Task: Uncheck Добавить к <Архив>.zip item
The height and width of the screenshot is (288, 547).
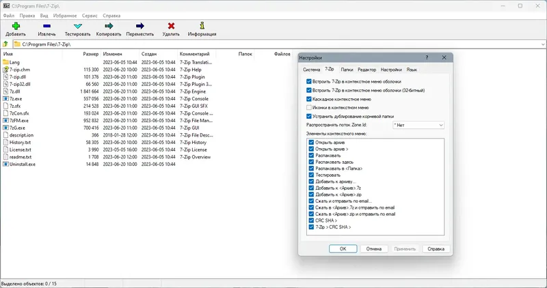Action: point(311,195)
